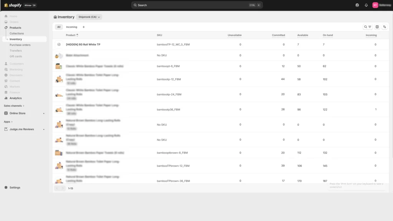This screenshot has width=393, height=221.
Task: Open the inbox chat icon in top bar
Action: click(x=358, y=5)
